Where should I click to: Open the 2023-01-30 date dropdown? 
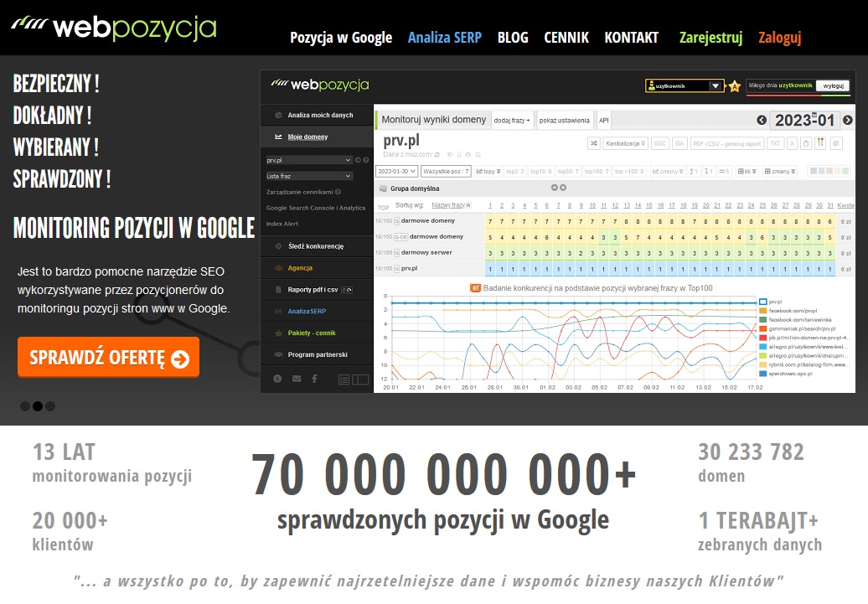coord(397,171)
